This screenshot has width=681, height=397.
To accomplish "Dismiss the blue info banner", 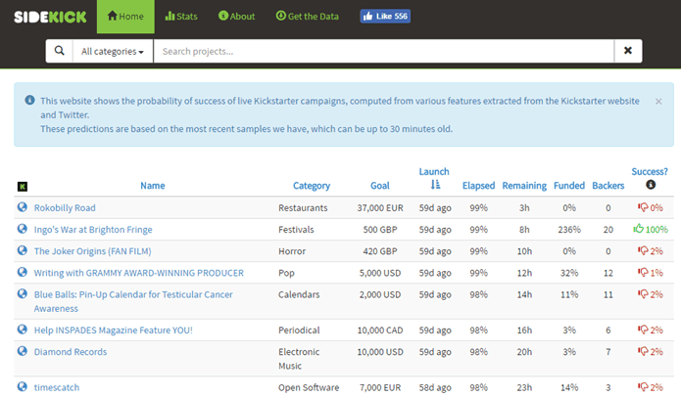I will 658,102.
